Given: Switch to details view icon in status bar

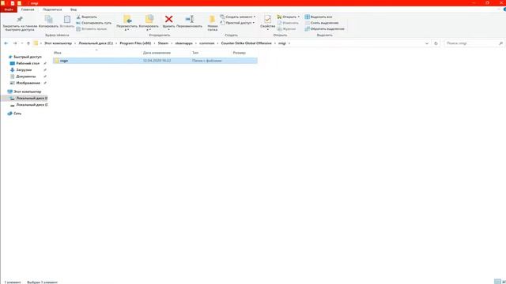Looking at the screenshot, I should pos(497,282).
